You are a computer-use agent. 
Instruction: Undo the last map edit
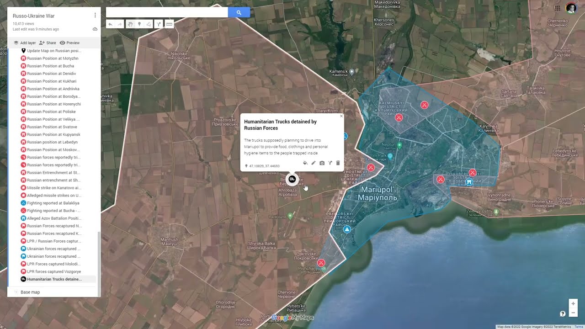pos(110,24)
